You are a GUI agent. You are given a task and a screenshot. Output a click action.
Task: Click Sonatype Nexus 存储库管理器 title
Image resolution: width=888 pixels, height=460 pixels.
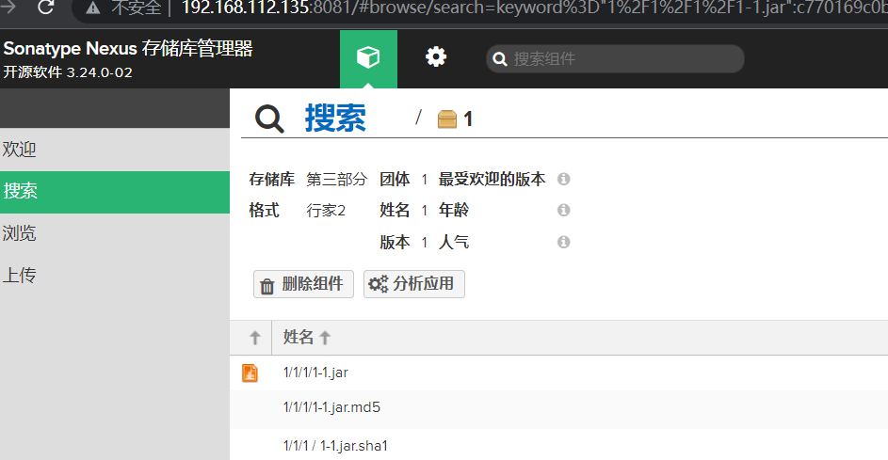point(128,49)
